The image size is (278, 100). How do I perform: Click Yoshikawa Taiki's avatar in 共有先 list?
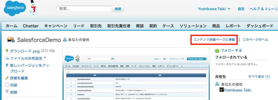[x=222, y=90]
